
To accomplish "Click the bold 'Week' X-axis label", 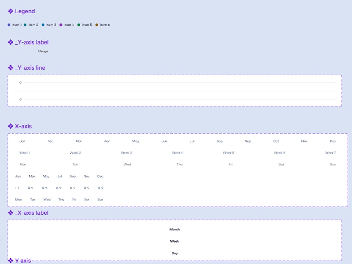I will (x=175, y=241).
